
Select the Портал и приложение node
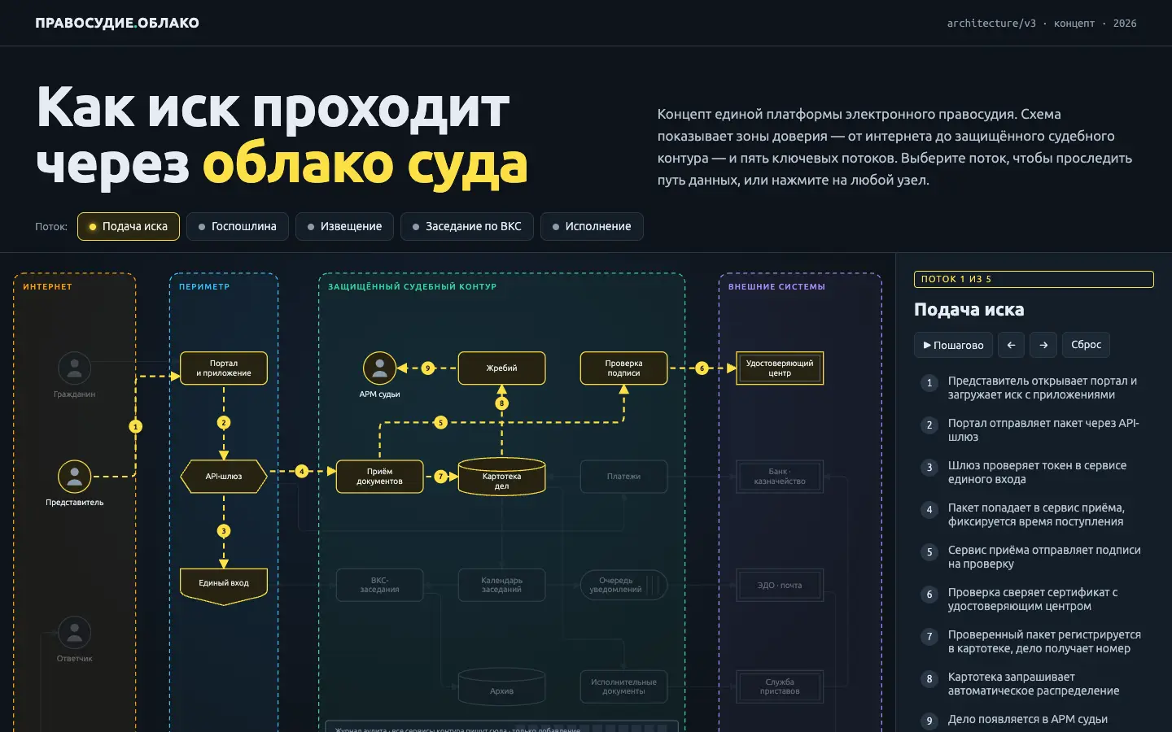tap(224, 368)
